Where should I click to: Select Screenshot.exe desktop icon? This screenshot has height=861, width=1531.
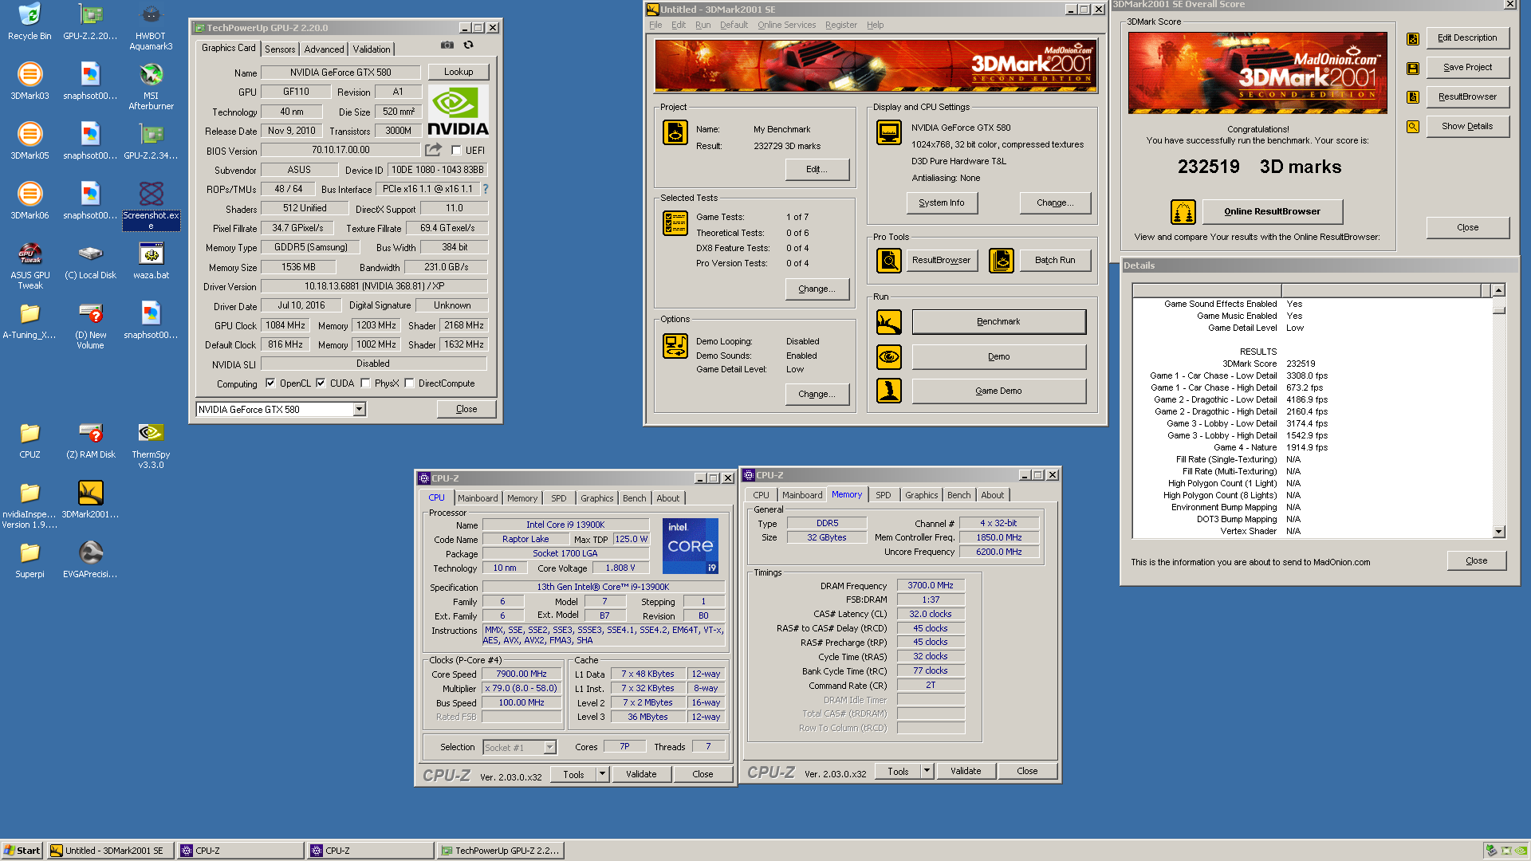[x=151, y=205]
